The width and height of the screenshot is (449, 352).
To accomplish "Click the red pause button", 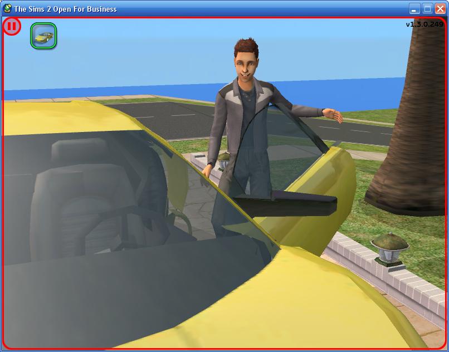I will (12, 26).
